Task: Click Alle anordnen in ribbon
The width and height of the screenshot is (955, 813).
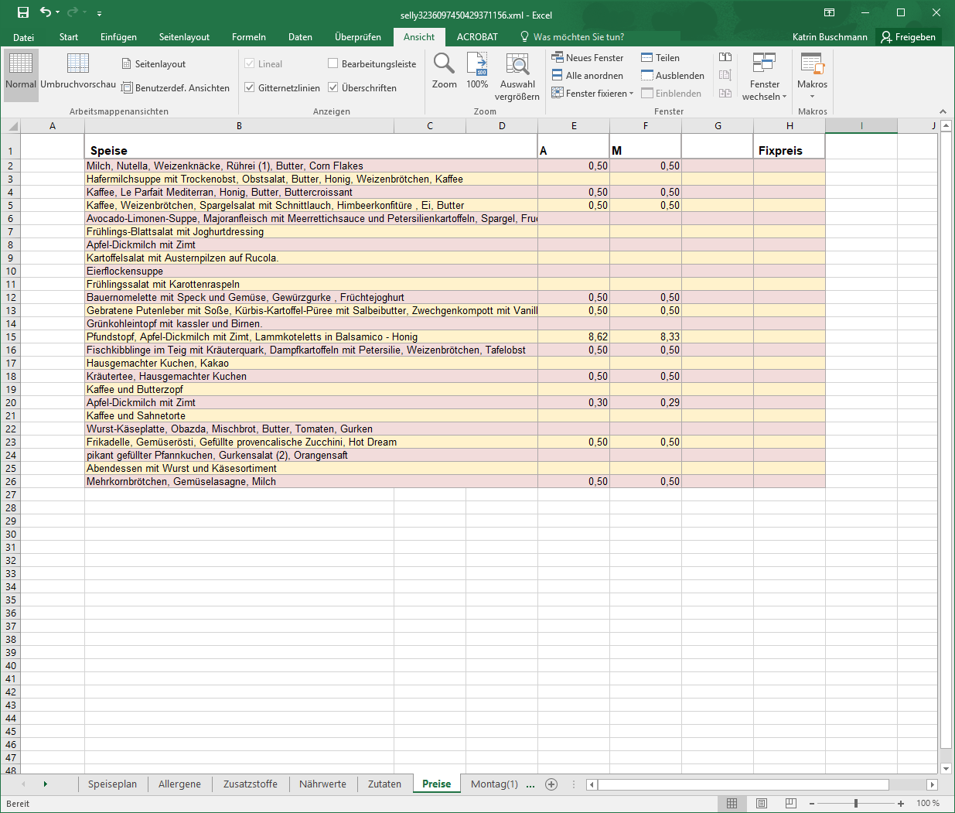Action: (588, 75)
